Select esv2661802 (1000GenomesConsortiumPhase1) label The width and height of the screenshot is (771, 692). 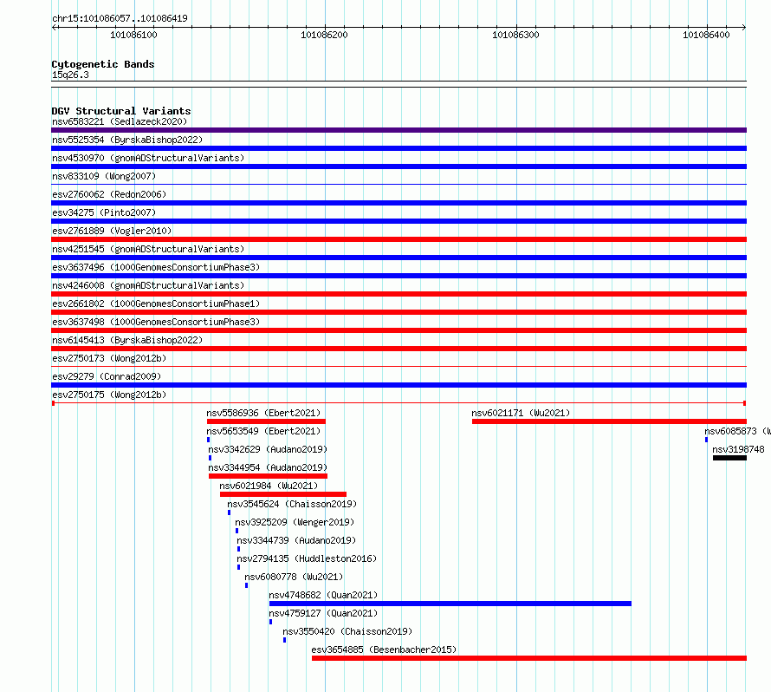(156, 304)
